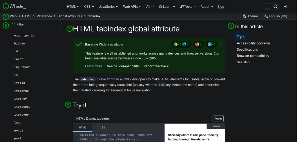The image size is (297, 142).
Task: Collapse the Baseline banner chevron
Action: [220, 44]
